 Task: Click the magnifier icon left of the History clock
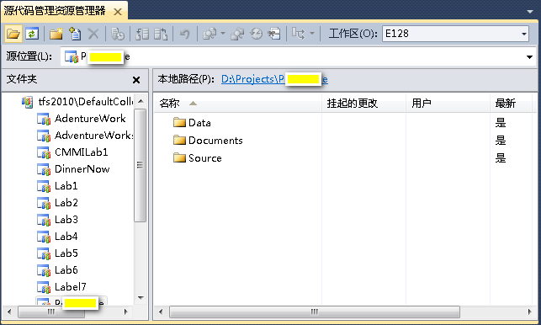coord(237,34)
